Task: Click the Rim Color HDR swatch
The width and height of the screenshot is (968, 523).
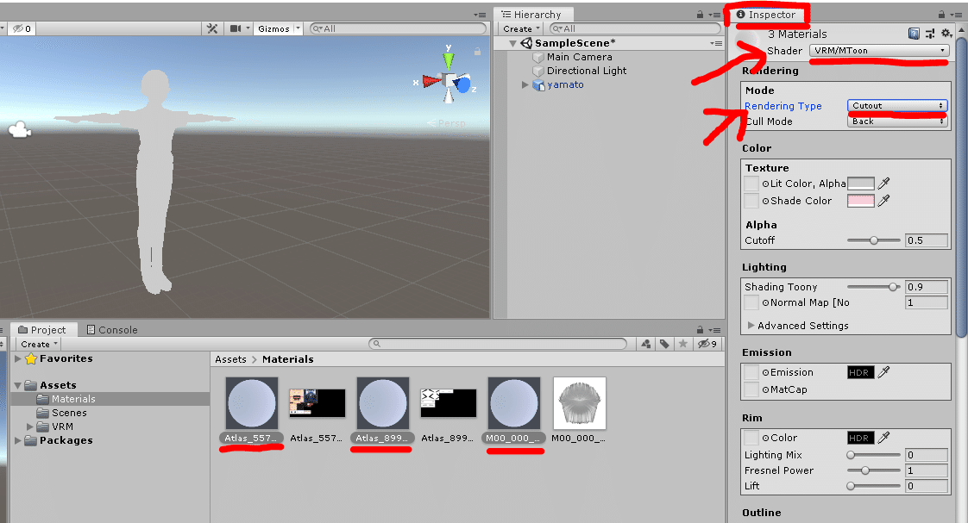Action: (860, 438)
